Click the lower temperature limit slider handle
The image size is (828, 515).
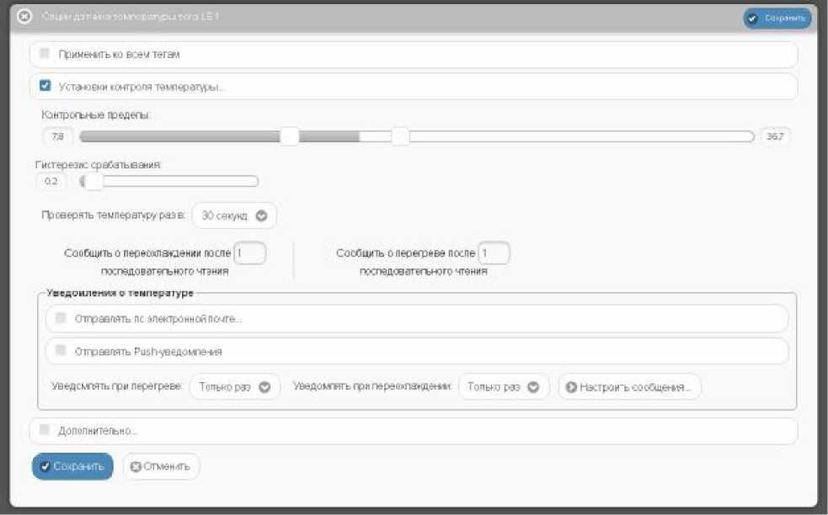coord(289,136)
